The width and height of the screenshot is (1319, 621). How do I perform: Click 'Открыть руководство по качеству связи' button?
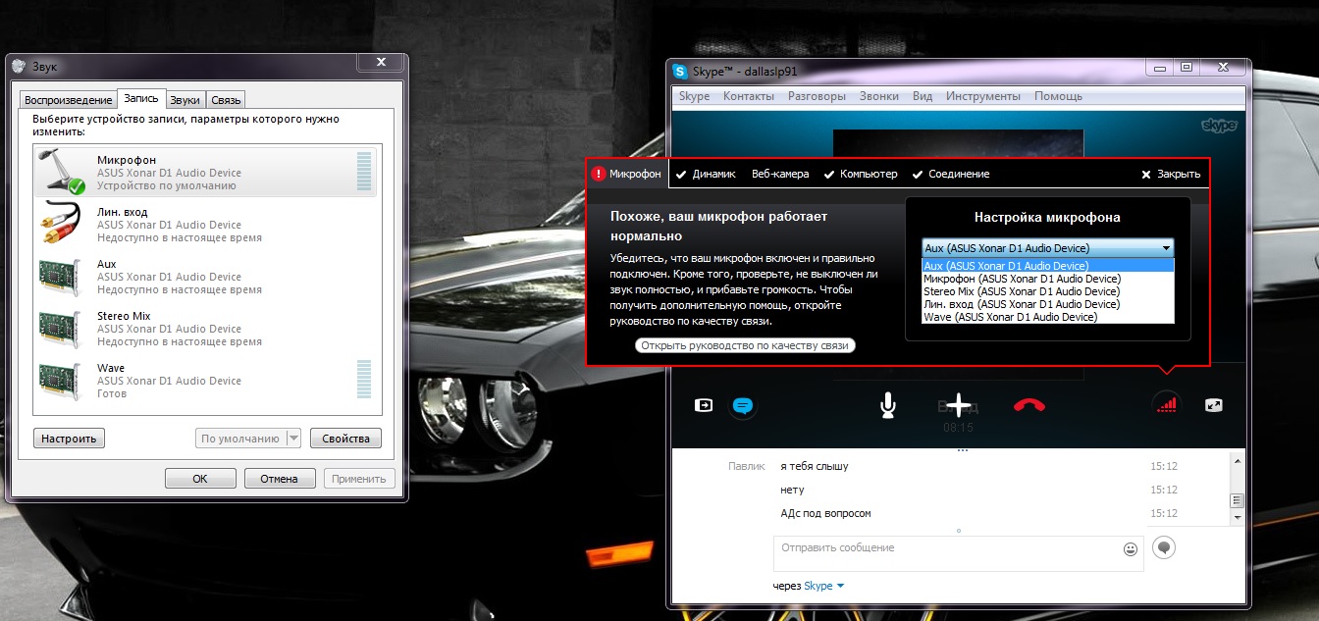coord(745,345)
